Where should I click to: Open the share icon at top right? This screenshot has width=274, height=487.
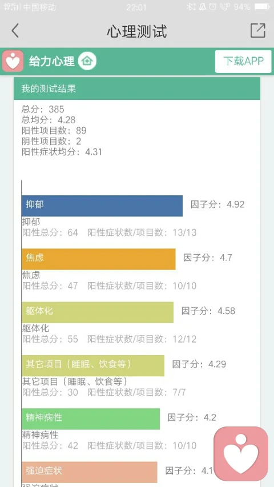point(258,30)
